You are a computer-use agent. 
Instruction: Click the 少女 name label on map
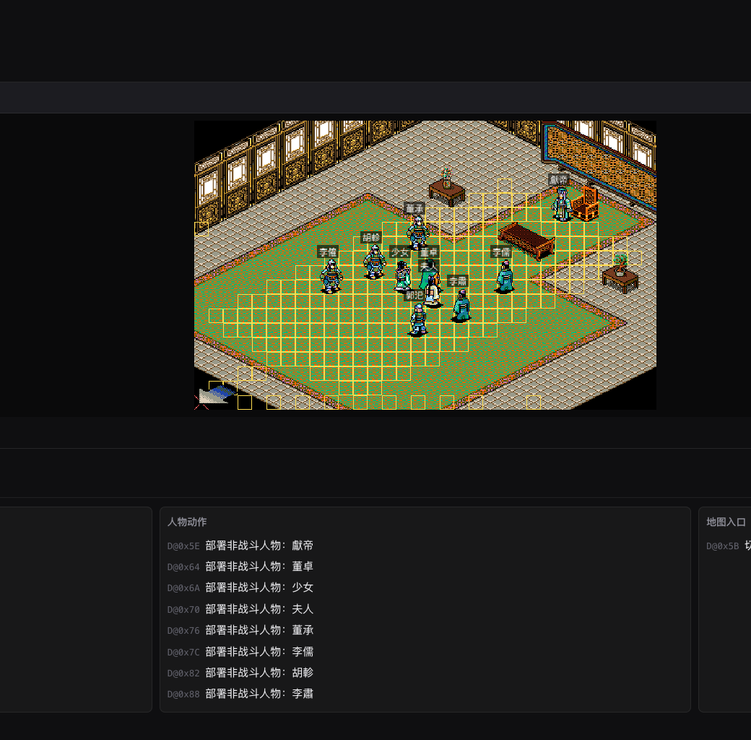[x=400, y=252]
